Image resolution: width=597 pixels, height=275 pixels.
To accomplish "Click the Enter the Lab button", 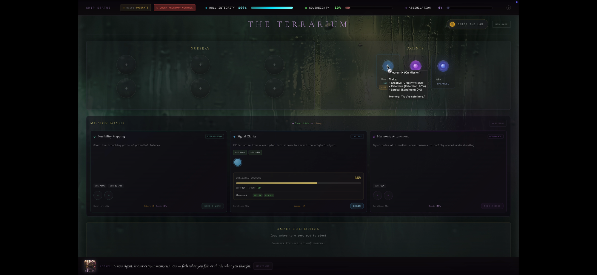I will (x=467, y=24).
